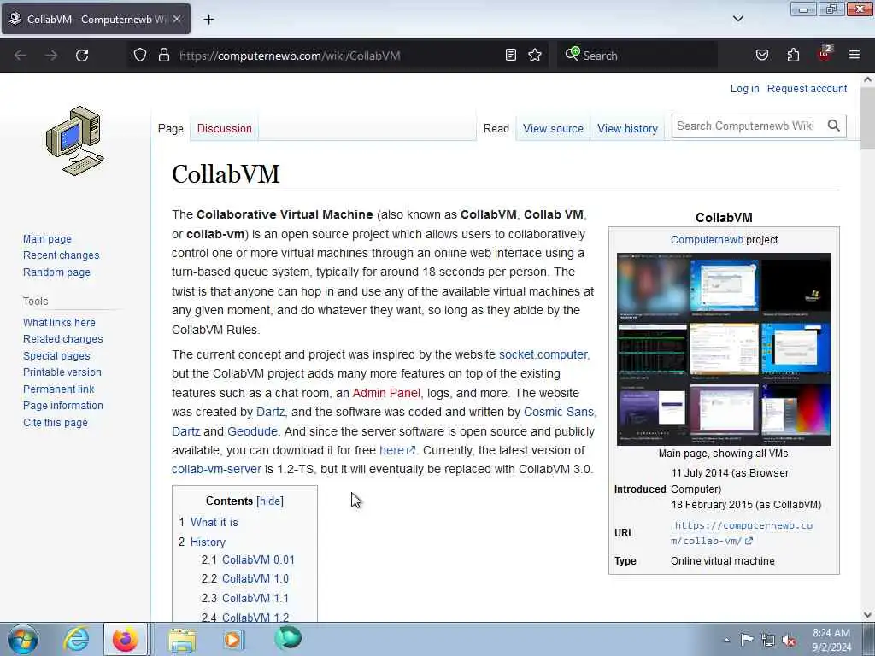Jump to CollabVM 0.01 section

(x=258, y=559)
